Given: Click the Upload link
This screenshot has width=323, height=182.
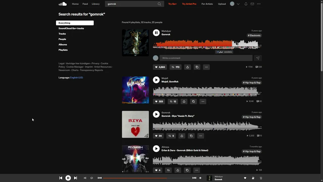Looking at the screenshot, I should point(222,4).
